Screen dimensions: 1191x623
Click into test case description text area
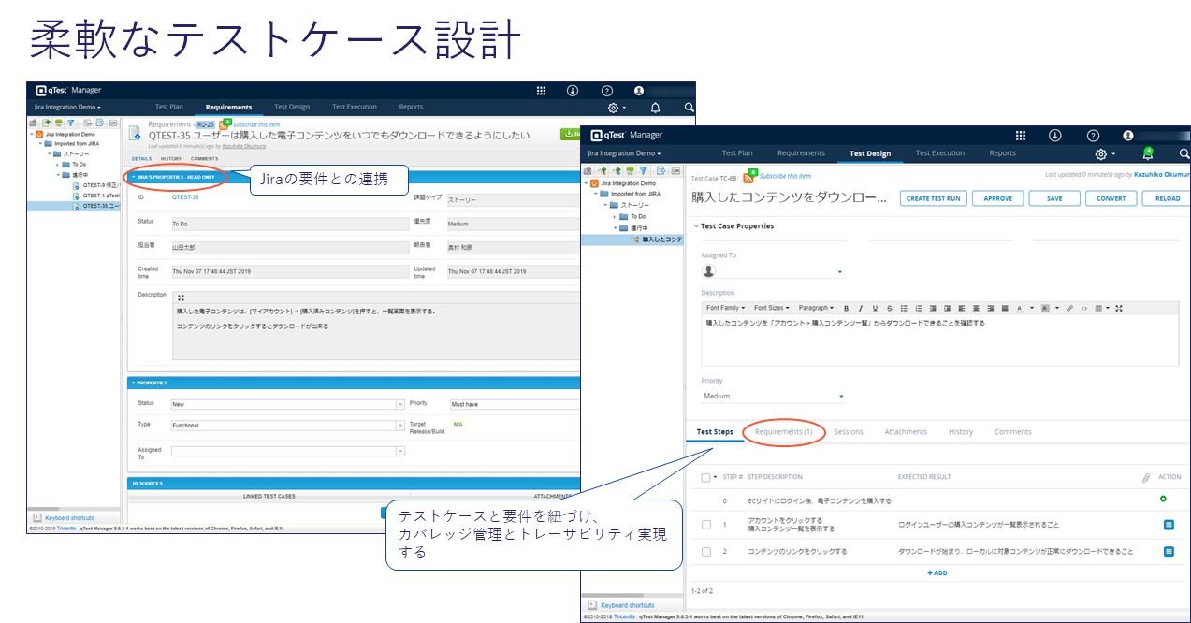coord(939,340)
